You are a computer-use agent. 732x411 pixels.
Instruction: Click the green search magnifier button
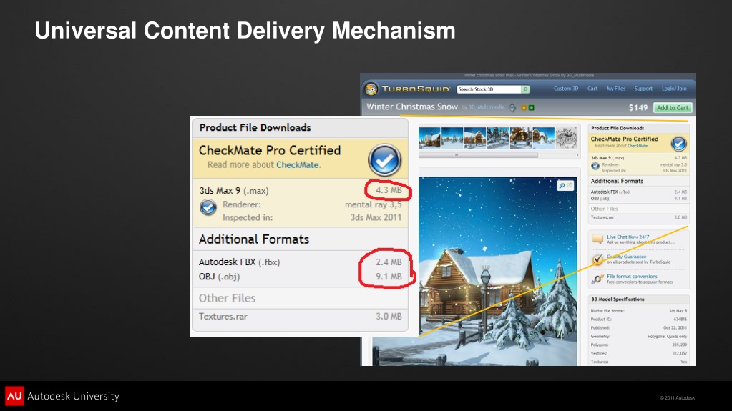[525, 89]
